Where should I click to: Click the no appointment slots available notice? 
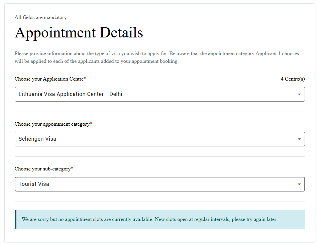(x=160, y=219)
